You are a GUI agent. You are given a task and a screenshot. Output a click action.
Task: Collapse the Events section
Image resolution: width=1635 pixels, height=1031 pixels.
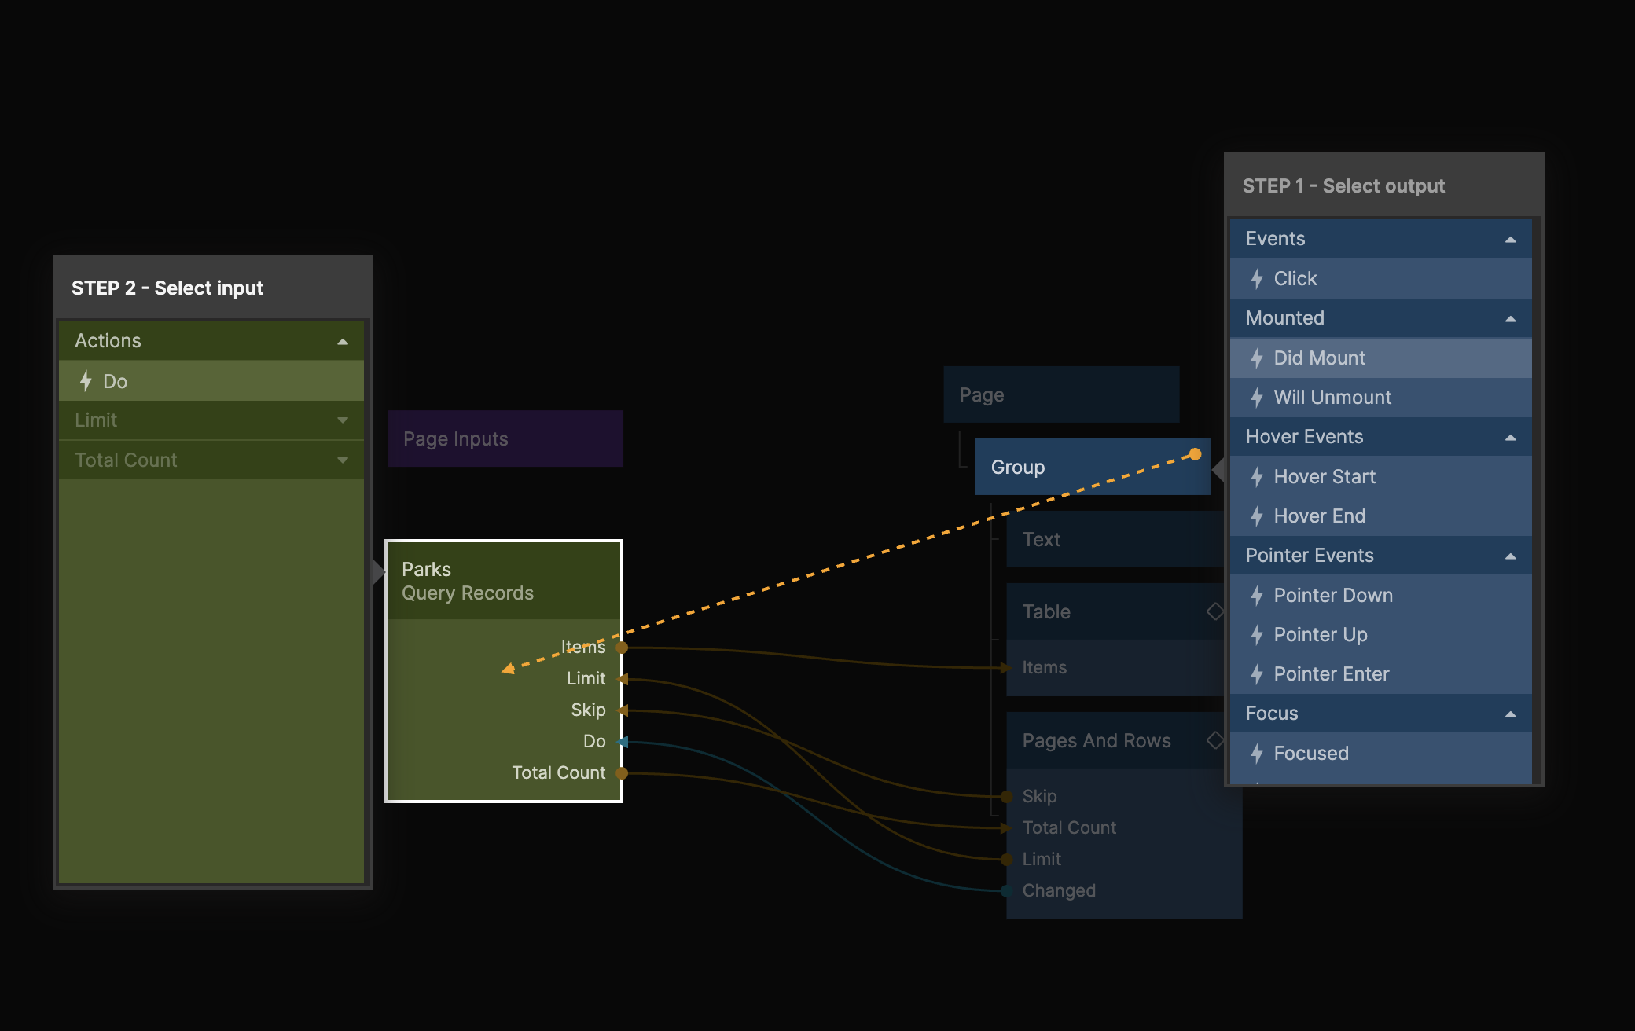pos(1510,240)
